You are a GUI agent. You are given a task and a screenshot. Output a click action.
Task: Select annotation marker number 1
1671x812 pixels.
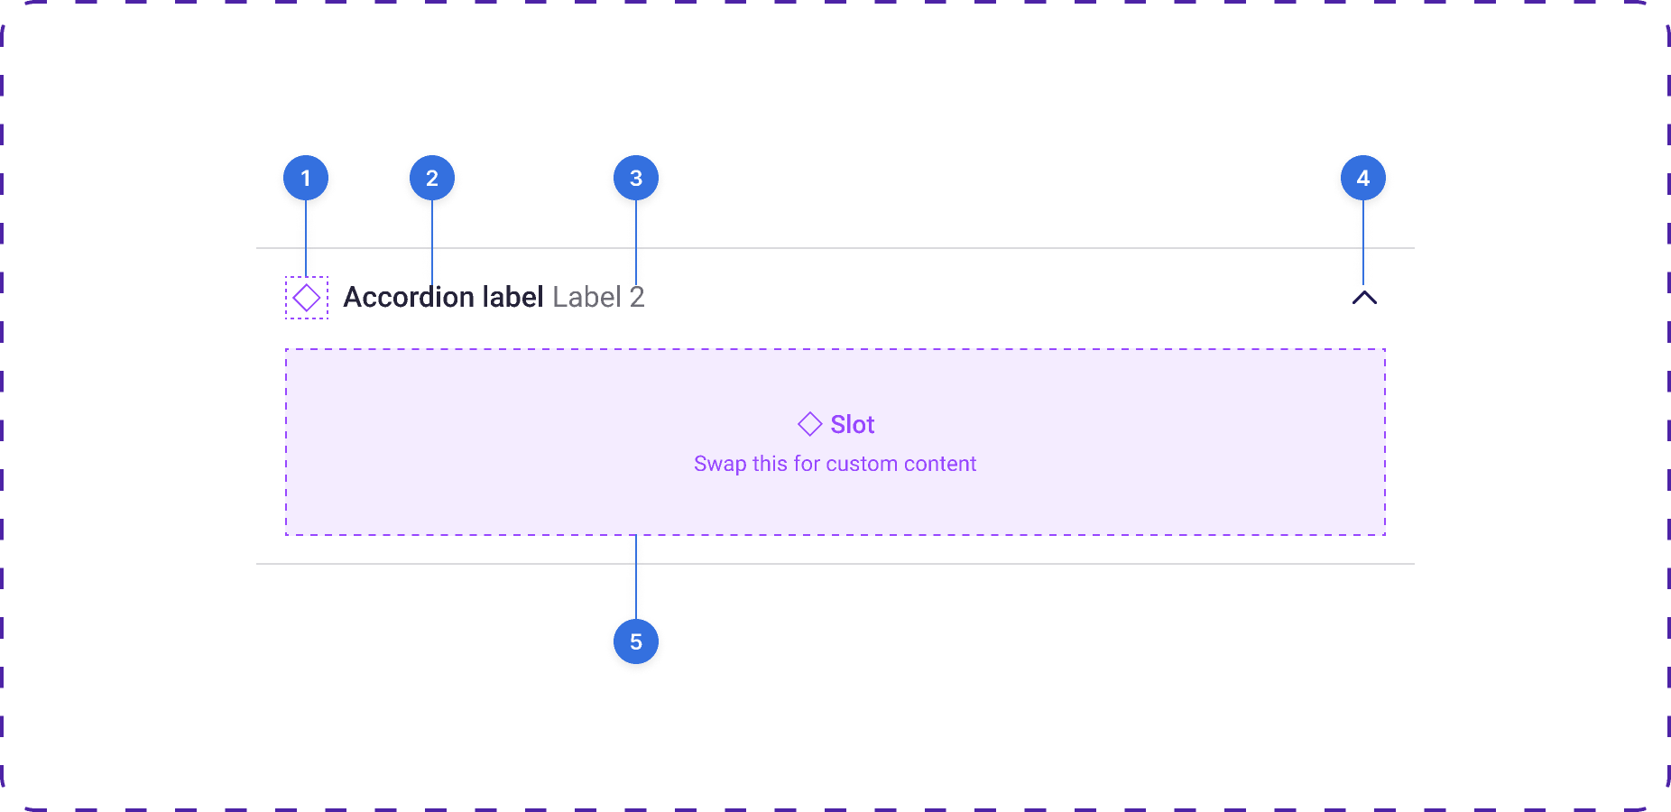(306, 179)
